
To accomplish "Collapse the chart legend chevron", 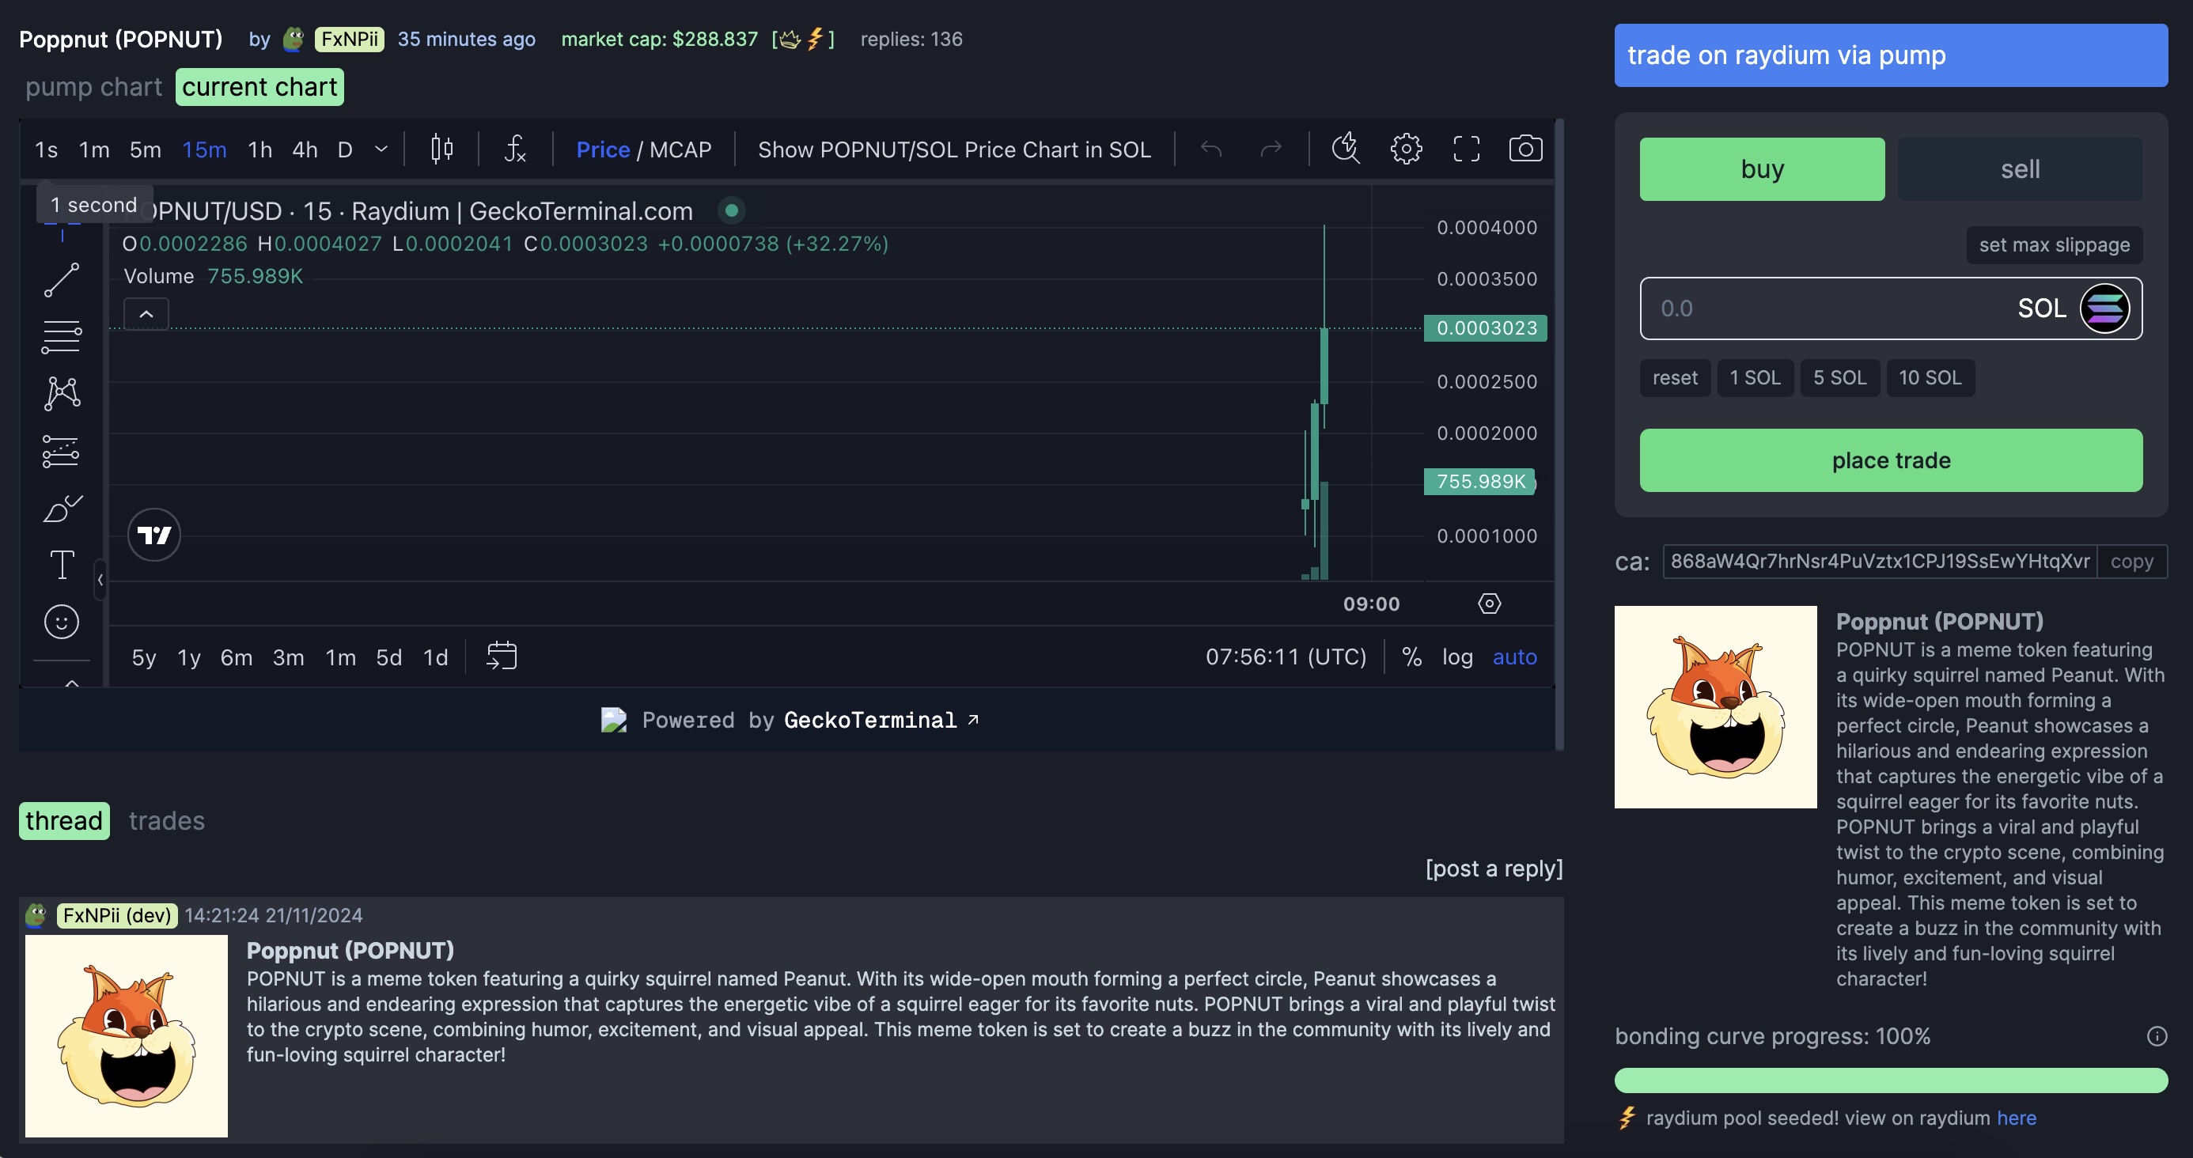I will pyautogui.click(x=146, y=314).
